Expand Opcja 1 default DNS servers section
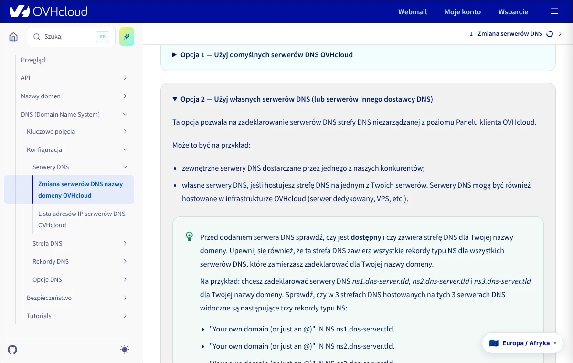Screen dimensions: 573x363 coord(263,55)
